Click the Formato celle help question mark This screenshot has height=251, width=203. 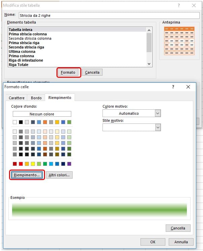[173, 87]
